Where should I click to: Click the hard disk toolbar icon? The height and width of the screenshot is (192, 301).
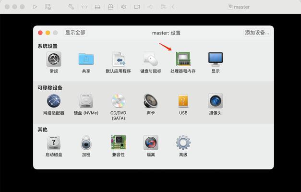coord(97,7)
